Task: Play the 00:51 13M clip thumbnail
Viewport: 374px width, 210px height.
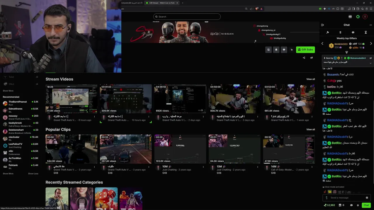Action: 234,149
